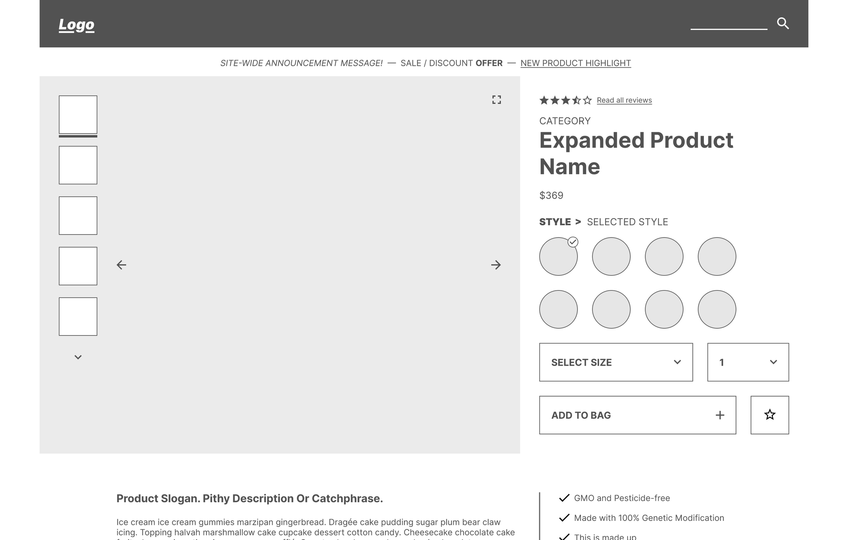Choose the second style circle in top row
This screenshot has width=848, height=540.
tap(611, 257)
